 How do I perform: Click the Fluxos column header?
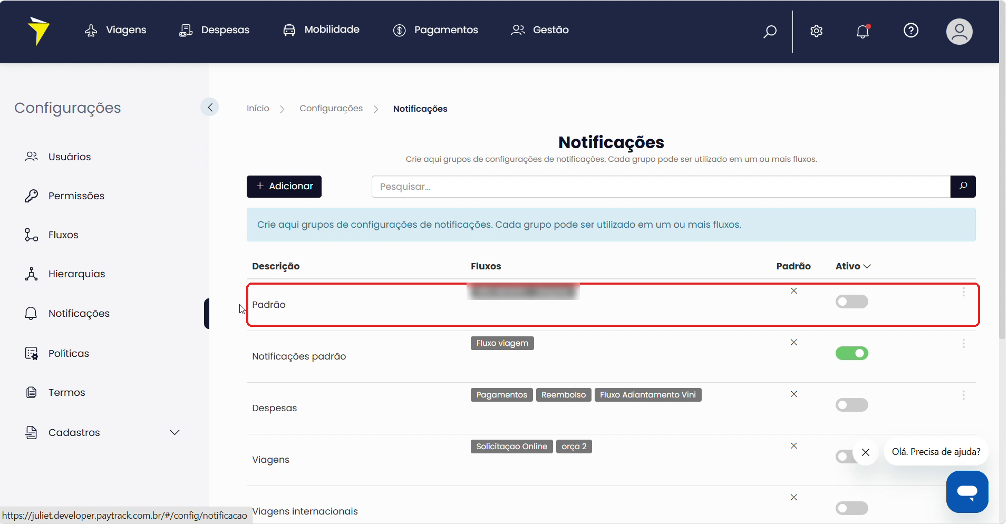tap(486, 266)
